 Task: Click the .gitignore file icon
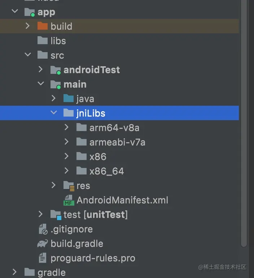tap(43, 229)
